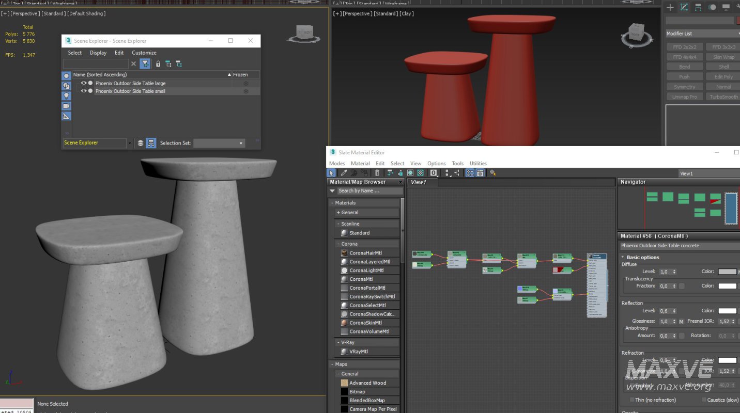Screen dimensions: 740x413
Task: Select the arrow Select tool in Slate toolbar
Action: coord(331,173)
